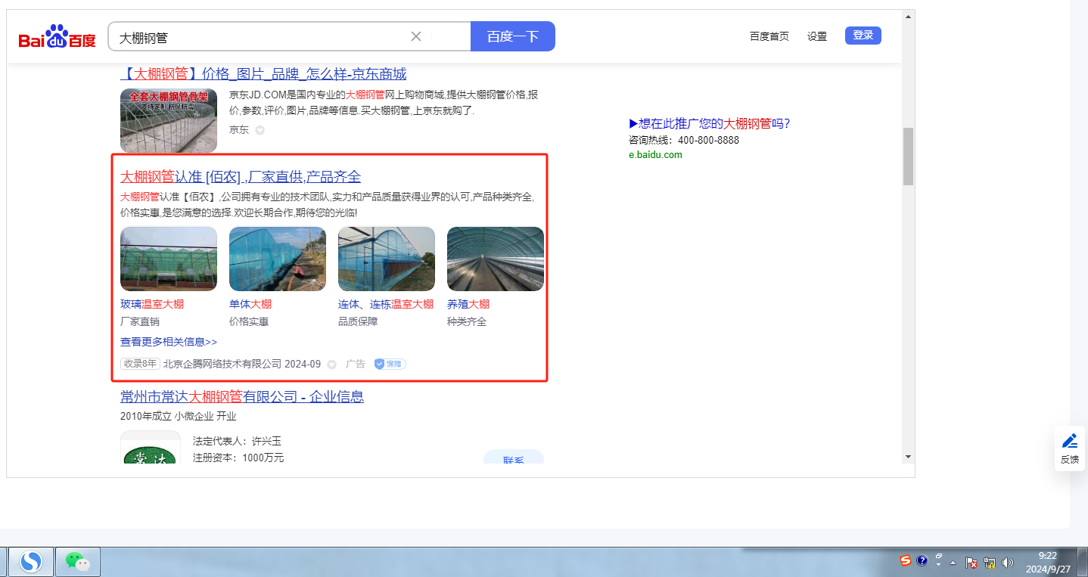Expand the arrow after 北京企腾网络技术有限公司 2024-09

pos(331,365)
